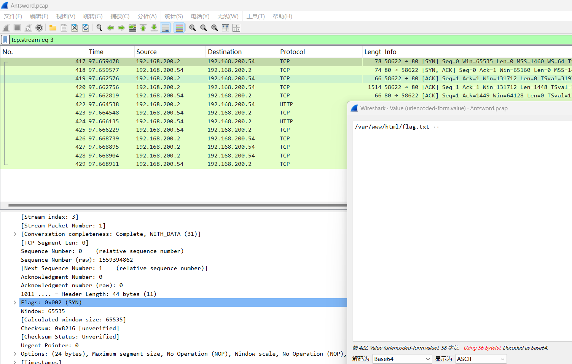Start a new packet capture with the shark fin icon
Screen dimensions: 572x364
(6, 28)
